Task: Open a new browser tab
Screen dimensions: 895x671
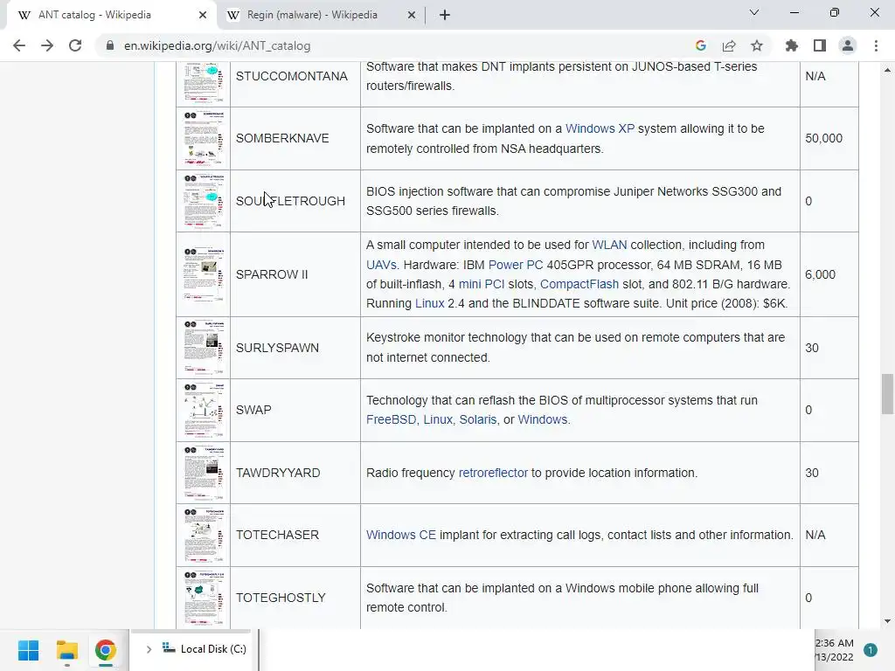Action: point(445,15)
